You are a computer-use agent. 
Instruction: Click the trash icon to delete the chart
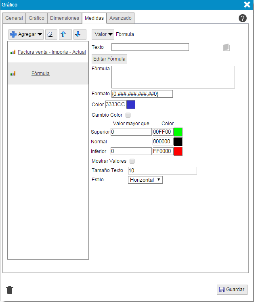coord(10,289)
